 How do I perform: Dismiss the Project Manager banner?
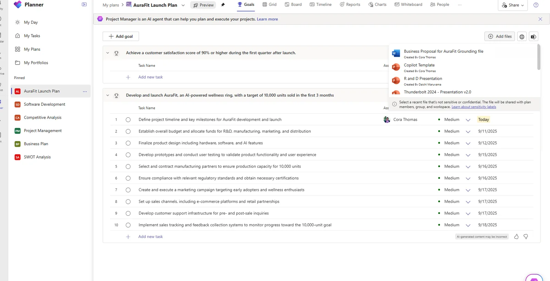(540, 19)
